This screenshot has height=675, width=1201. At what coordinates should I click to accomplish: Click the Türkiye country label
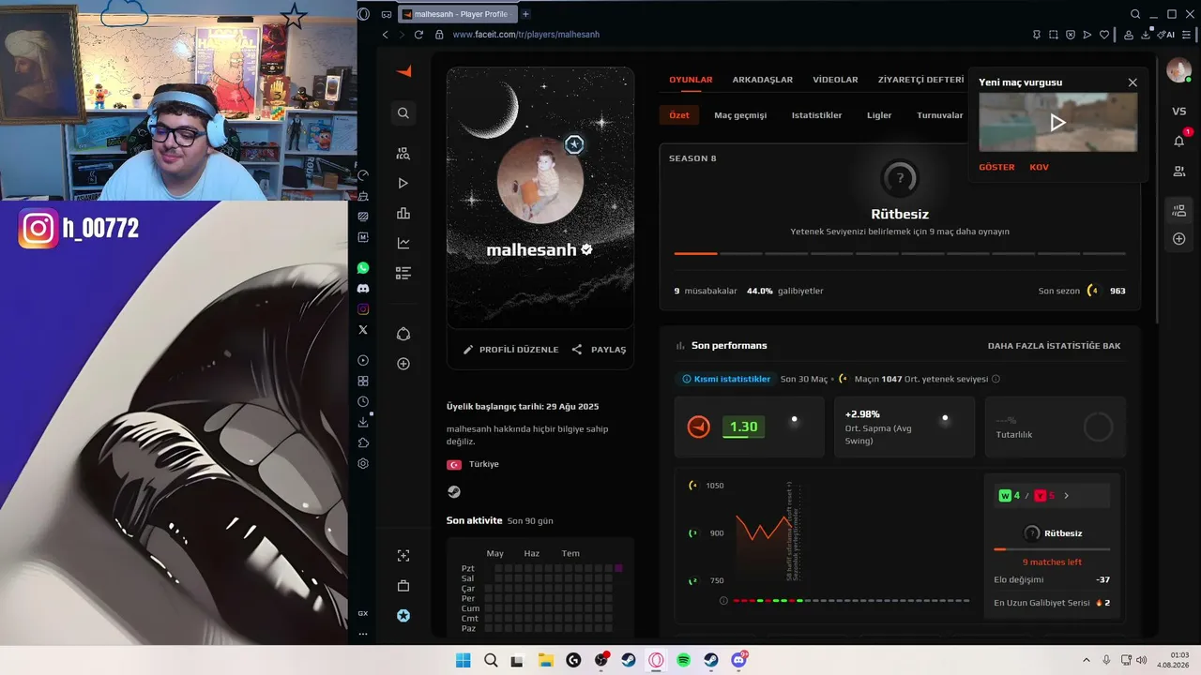point(484,464)
